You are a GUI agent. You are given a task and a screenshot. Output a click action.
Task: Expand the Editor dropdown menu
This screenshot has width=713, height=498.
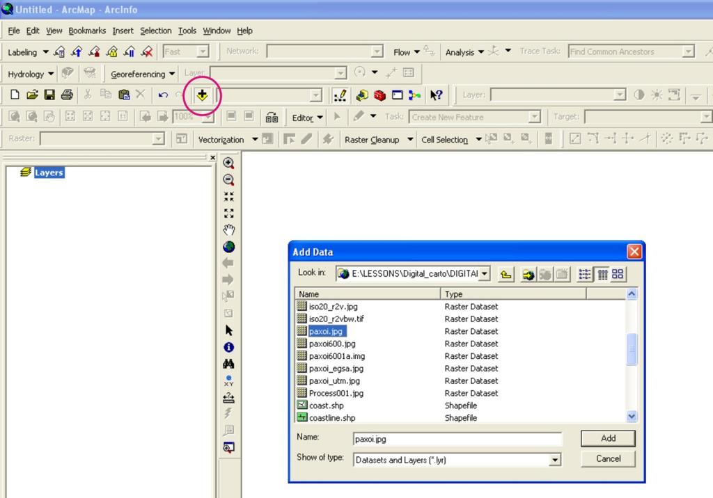[307, 118]
